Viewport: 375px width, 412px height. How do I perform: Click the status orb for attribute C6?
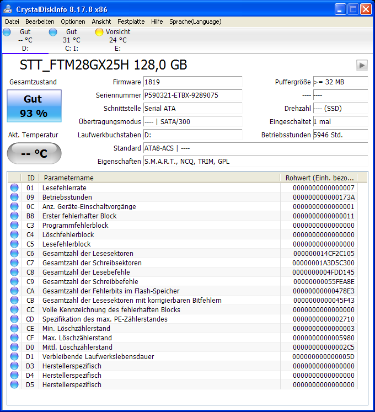[x=14, y=253]
